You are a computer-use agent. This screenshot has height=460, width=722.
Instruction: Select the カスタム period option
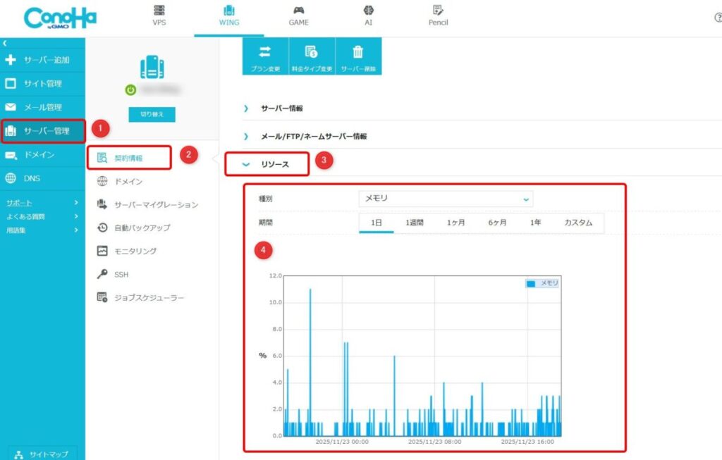click(578, 223)
